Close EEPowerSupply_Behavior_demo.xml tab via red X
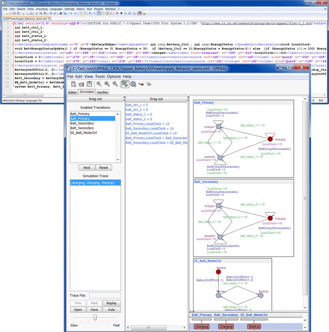 coord(49,19)
